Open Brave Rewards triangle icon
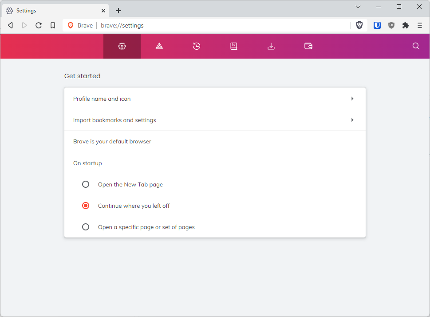Image resolution: width=430 pixels, height=317 pixels. coord(159,46)
